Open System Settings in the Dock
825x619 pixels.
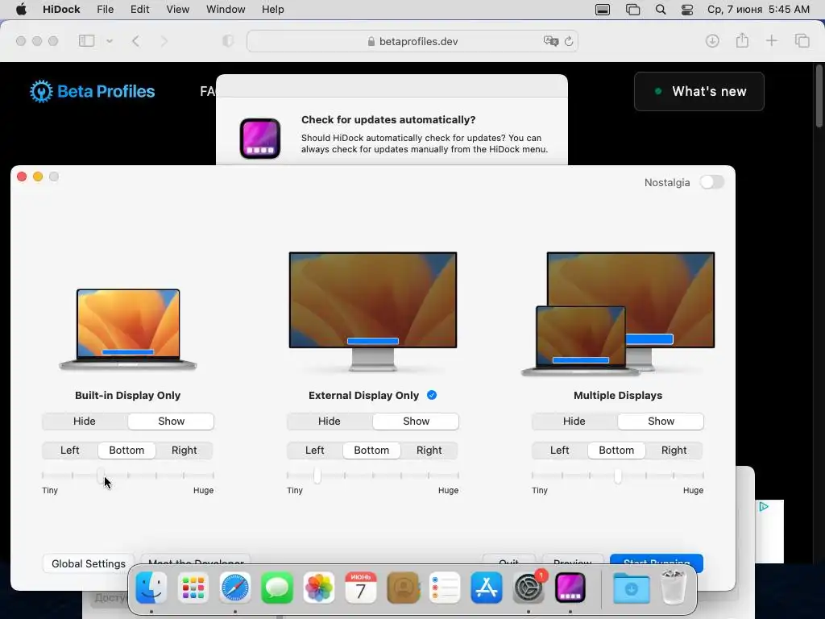click(x=529, y=588)
